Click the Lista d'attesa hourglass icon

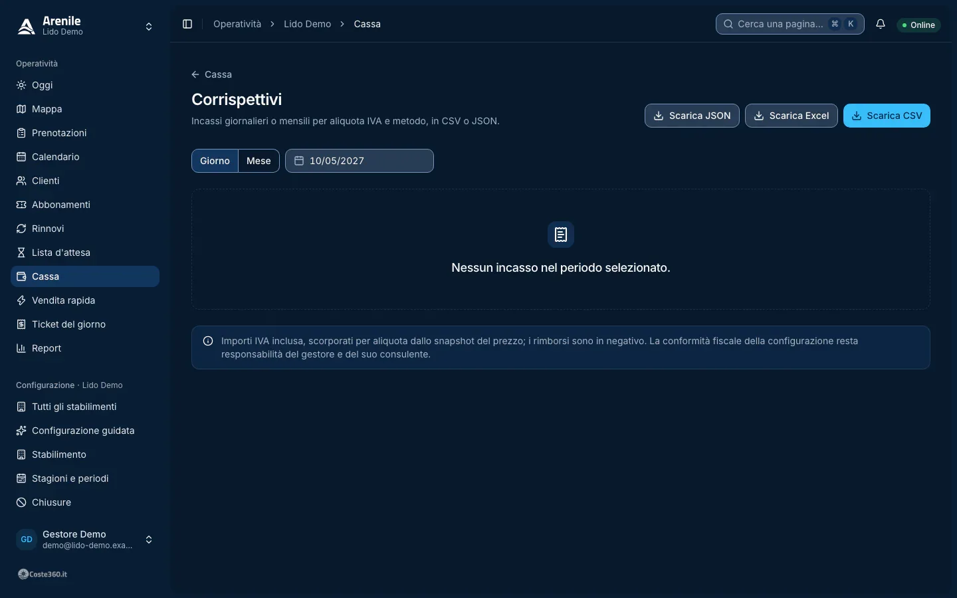pos(21,252)
